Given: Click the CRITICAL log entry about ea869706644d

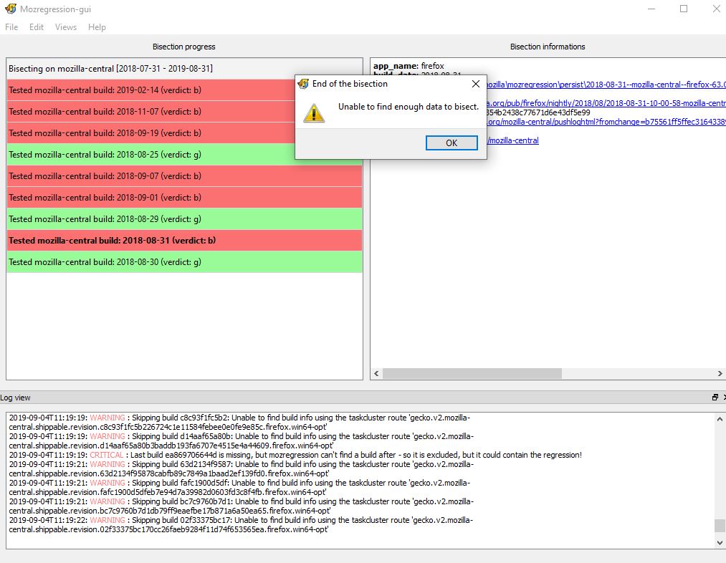Looking at the screenshot, I should click(x=295, y=456).
